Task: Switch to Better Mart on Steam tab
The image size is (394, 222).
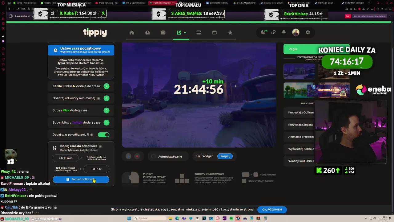Action: click(x=354, y=3)
